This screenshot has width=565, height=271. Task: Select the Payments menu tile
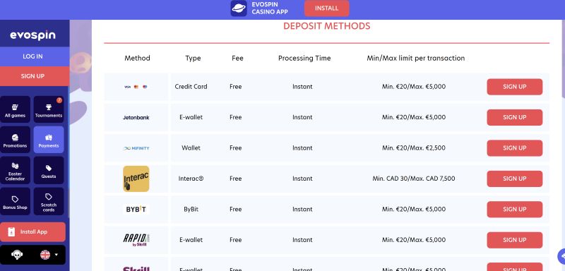(x=49, y=140)
